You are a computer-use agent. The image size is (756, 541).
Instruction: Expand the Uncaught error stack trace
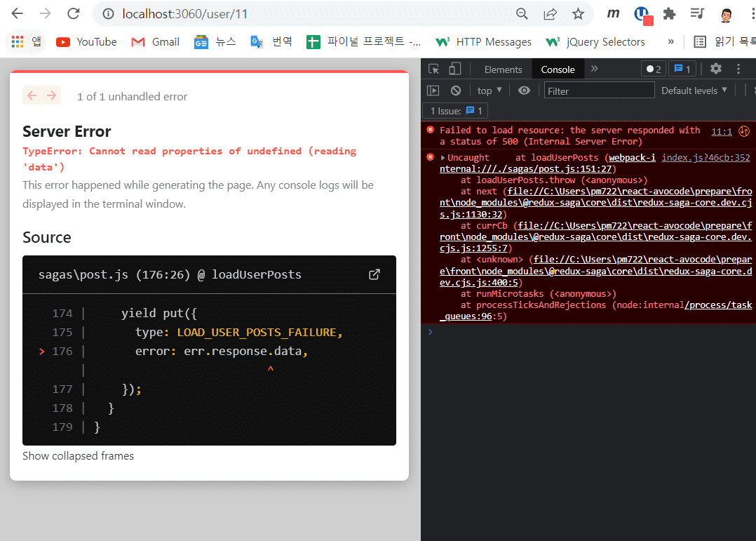[443, 157]
